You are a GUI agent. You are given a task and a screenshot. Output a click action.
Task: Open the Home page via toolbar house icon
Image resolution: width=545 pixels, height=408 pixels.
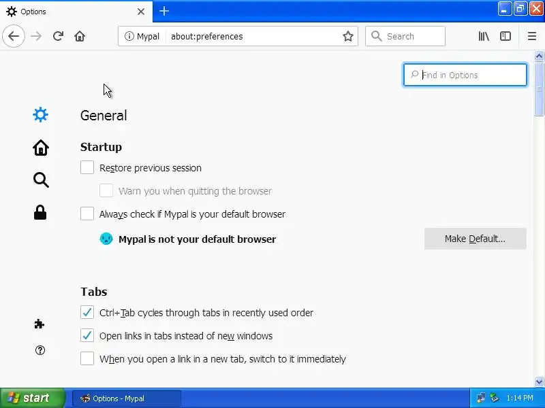click(x=80, y=36)
